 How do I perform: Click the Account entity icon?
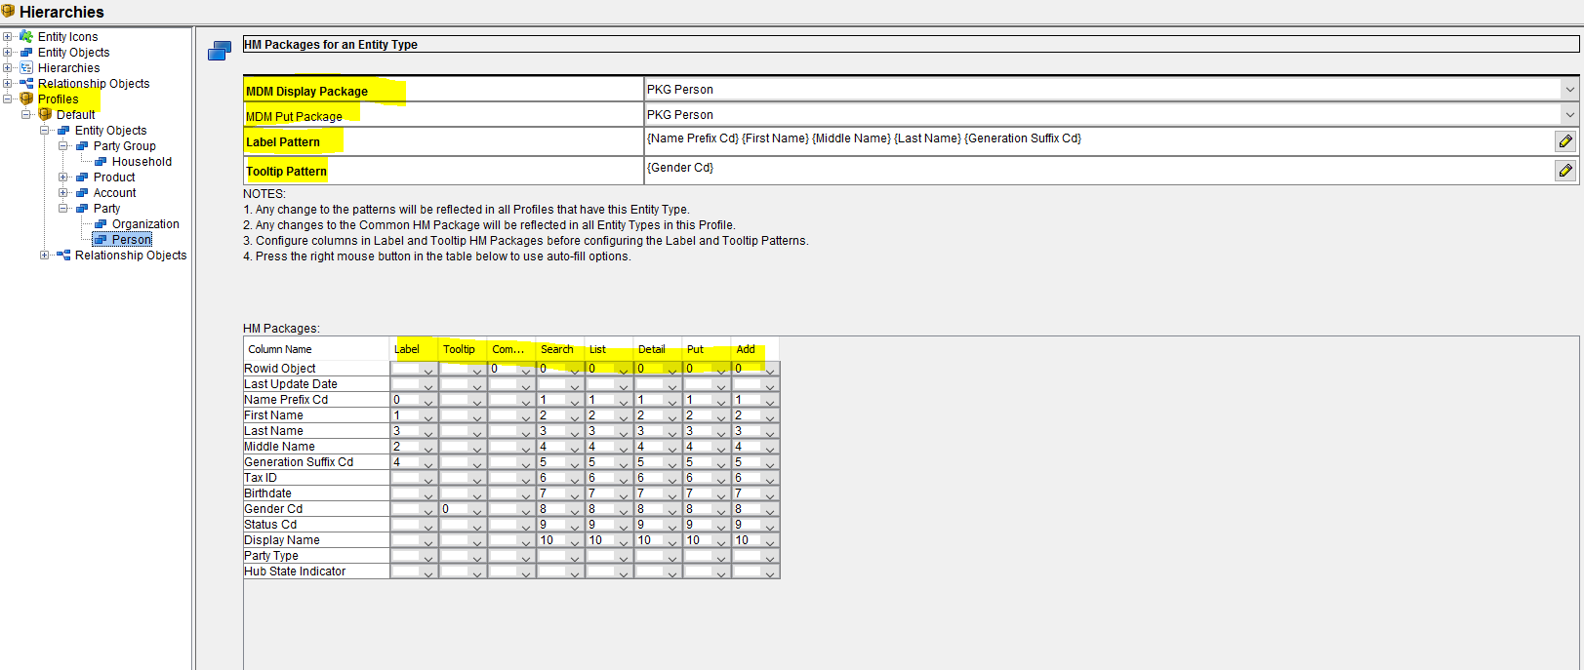[82, 193]
